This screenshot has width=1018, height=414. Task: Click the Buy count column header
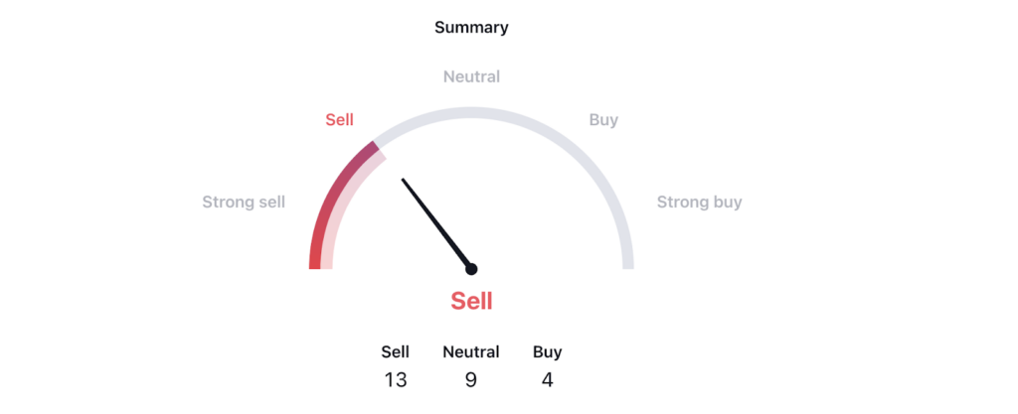(x=548, y=351)
